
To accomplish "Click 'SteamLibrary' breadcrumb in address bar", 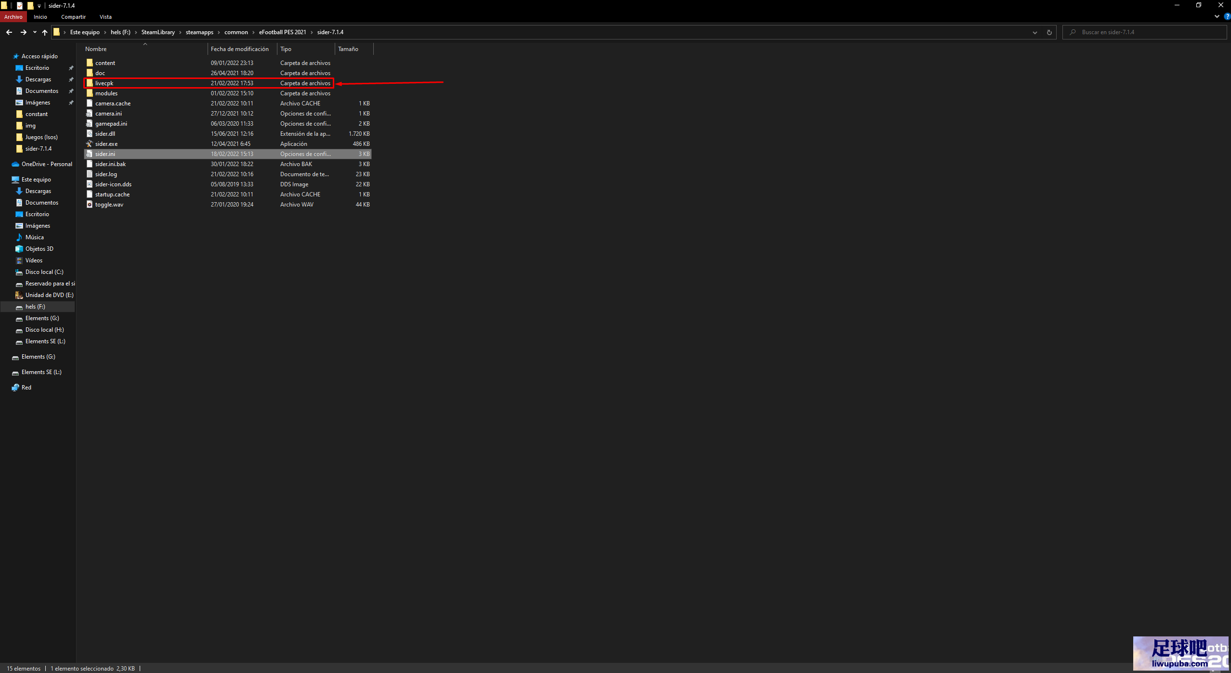I will pos(158,32).
